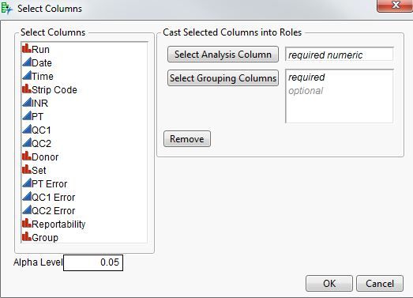Click the continuous icon beside Date
The height and width of the screenshot is (298, 413).
click(x=27, y=62)
